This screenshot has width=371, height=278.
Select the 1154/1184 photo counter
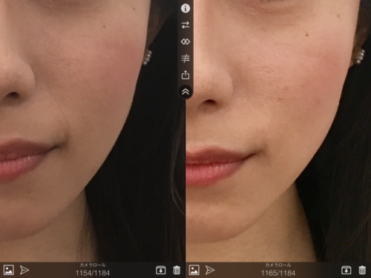(93, 273)
